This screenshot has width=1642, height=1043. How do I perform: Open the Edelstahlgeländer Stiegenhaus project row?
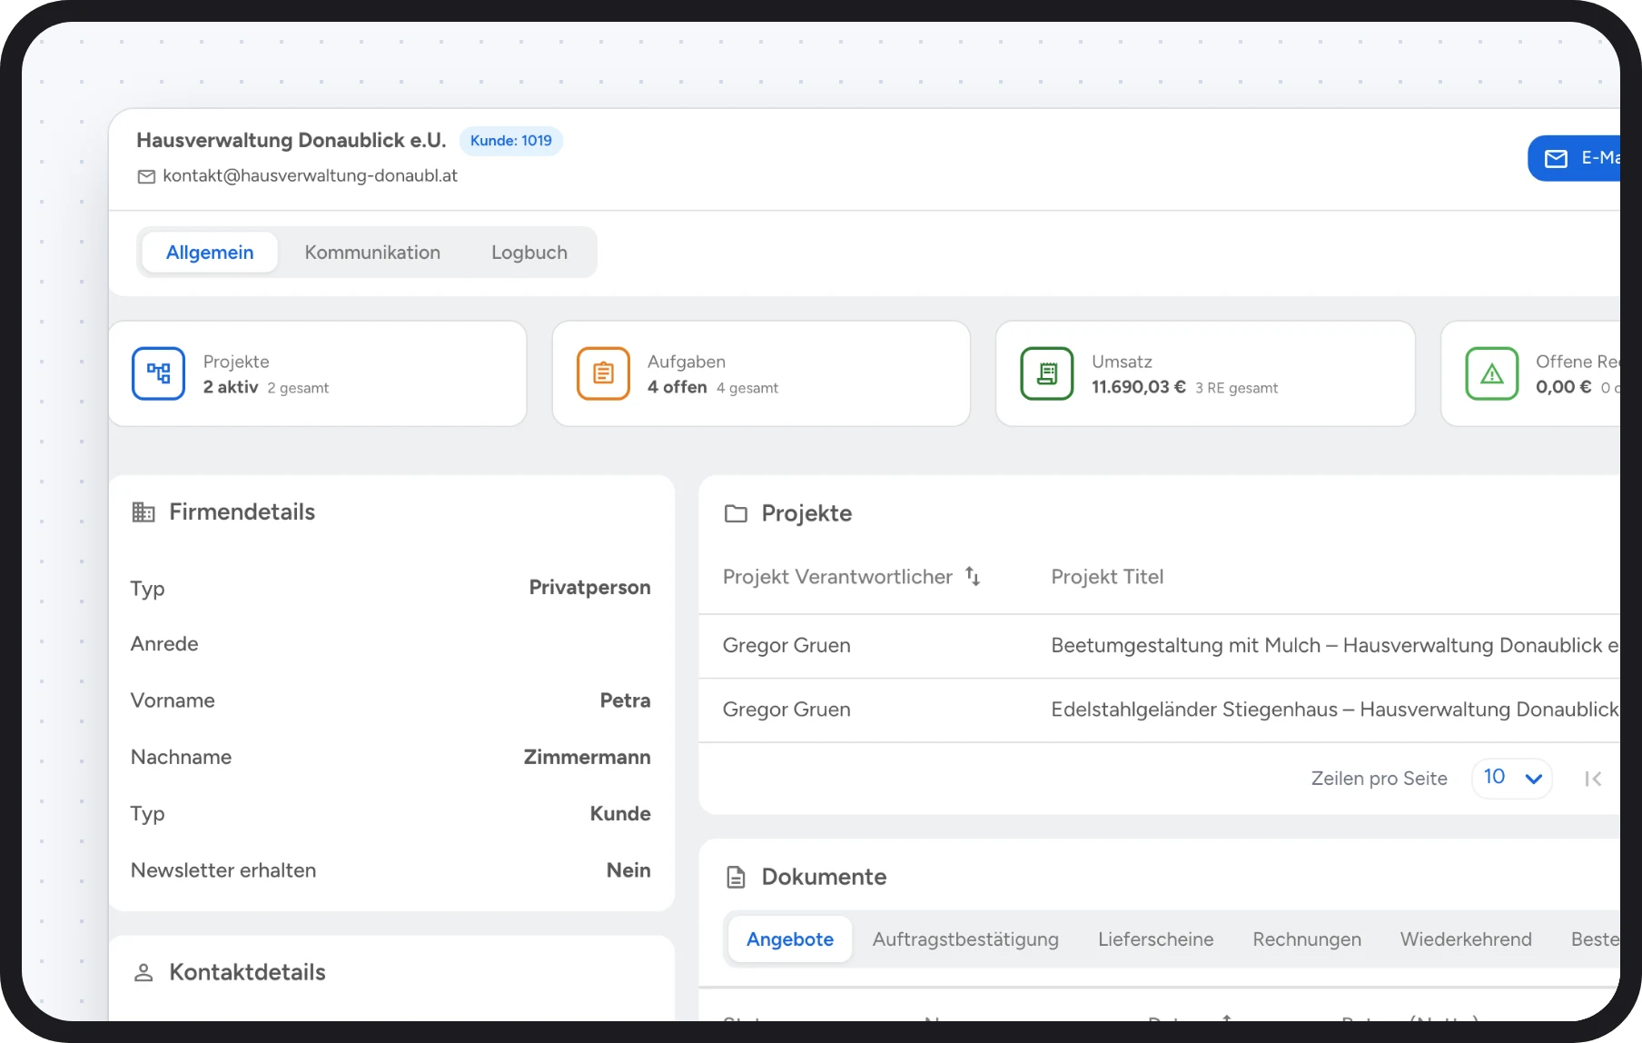click(1160, 710)
